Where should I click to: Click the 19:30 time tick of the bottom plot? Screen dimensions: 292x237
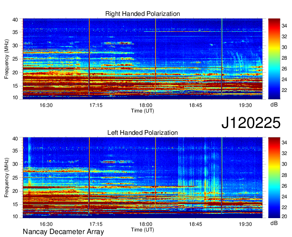(x=246, y=224)
